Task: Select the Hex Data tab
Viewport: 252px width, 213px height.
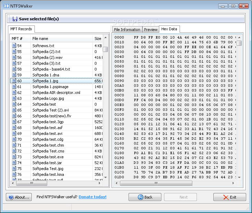Action: (x=169, y=29)
